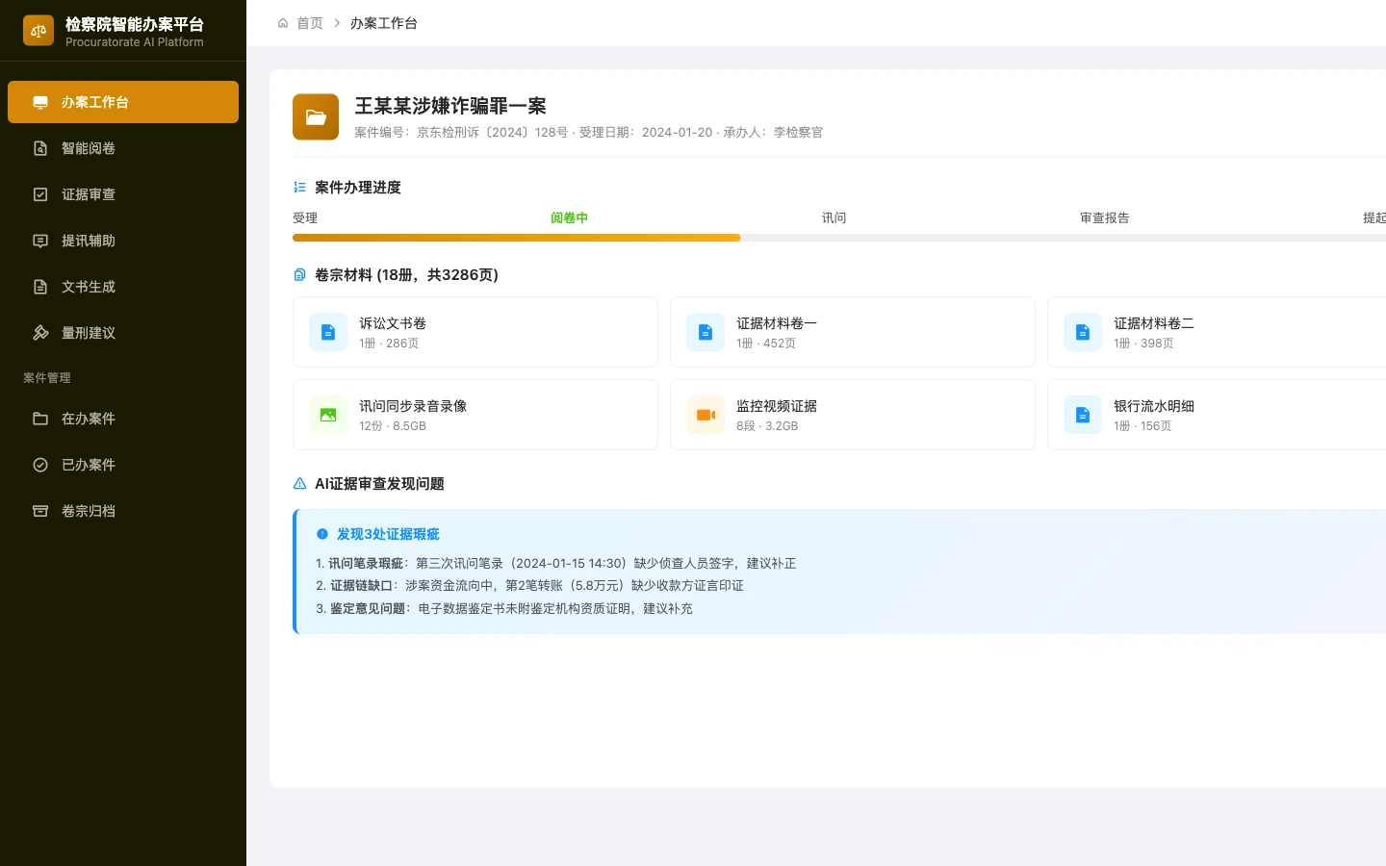The height and width of the screenshot is (866, 1386).
Task: Click the scales logo icon of the platform
Action: pyautogui.click(x=38, y=31)
